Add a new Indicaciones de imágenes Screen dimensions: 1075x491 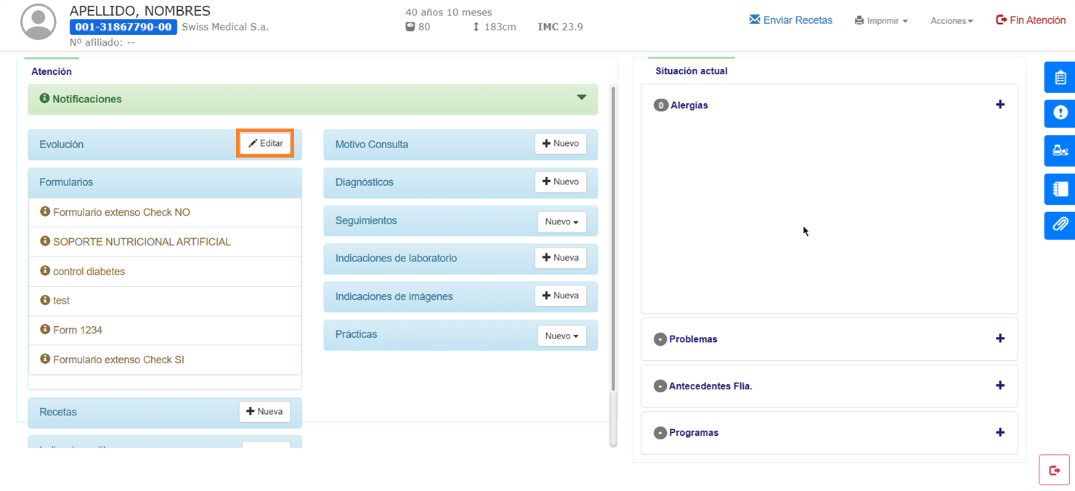[x=561, y=296]
